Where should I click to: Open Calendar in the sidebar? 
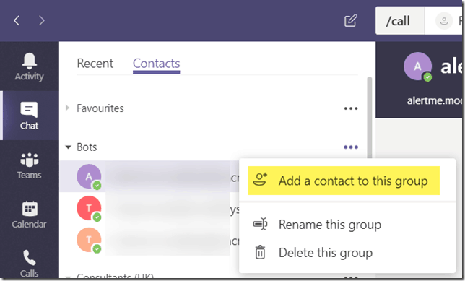tap(30, 215)
